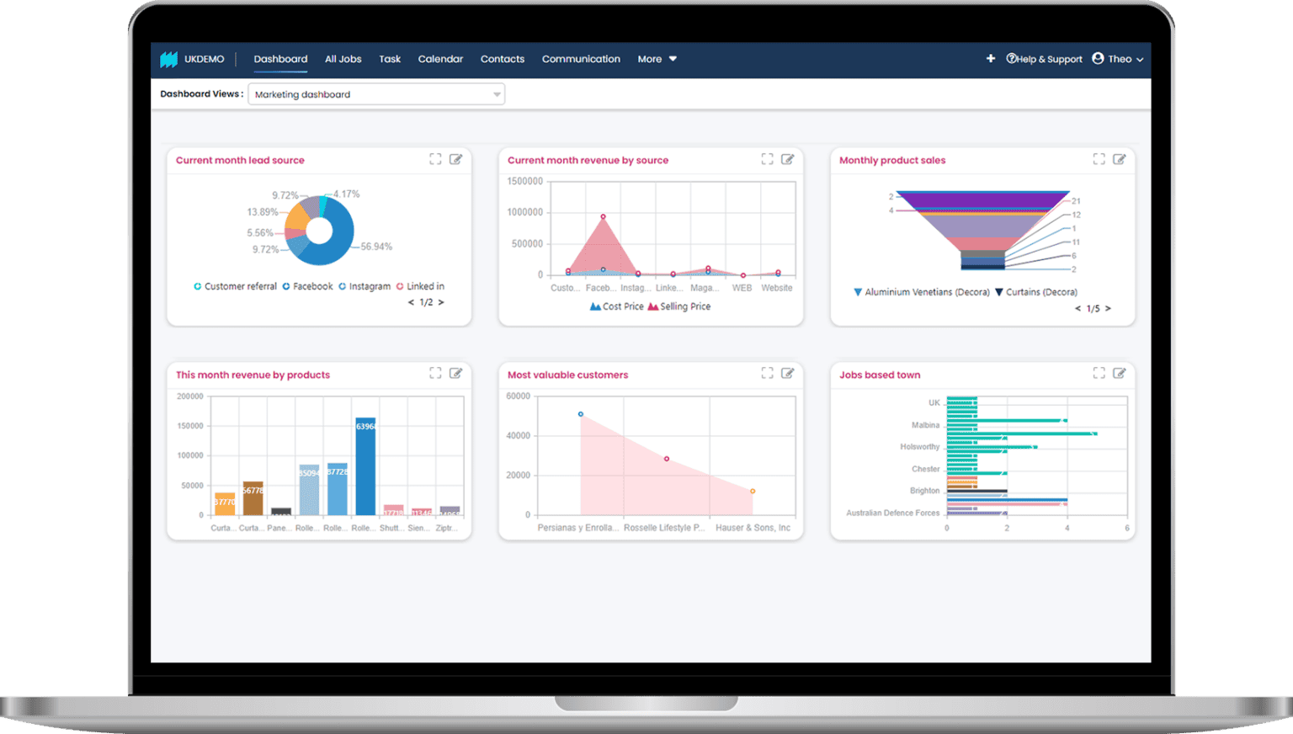Toggle the Cost Price legend entry
The height and width of the screenshot is (734, 1293).
tap(618, 306)
